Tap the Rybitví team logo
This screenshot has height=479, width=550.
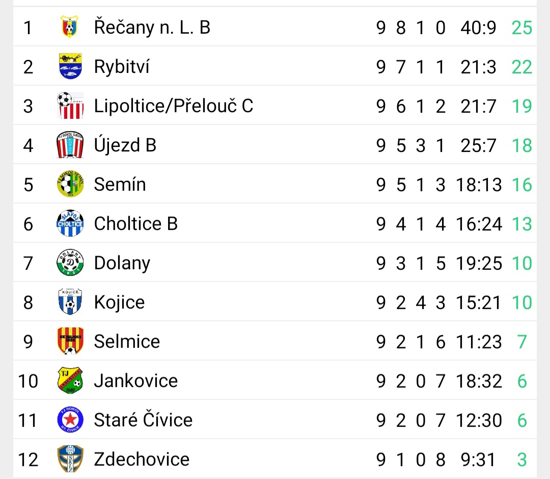pos(70,66)
